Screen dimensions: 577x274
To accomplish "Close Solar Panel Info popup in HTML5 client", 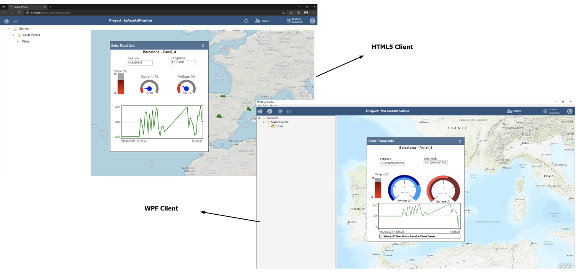I will coord(203,46).
